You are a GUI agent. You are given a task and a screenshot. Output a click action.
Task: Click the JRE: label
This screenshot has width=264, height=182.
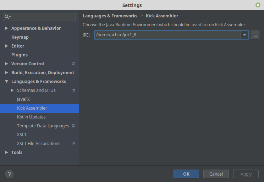click(x=86, y=35)
